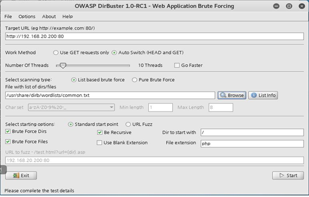Open the File menu
The image size is (309, 197).
click(x=8, y=16)
